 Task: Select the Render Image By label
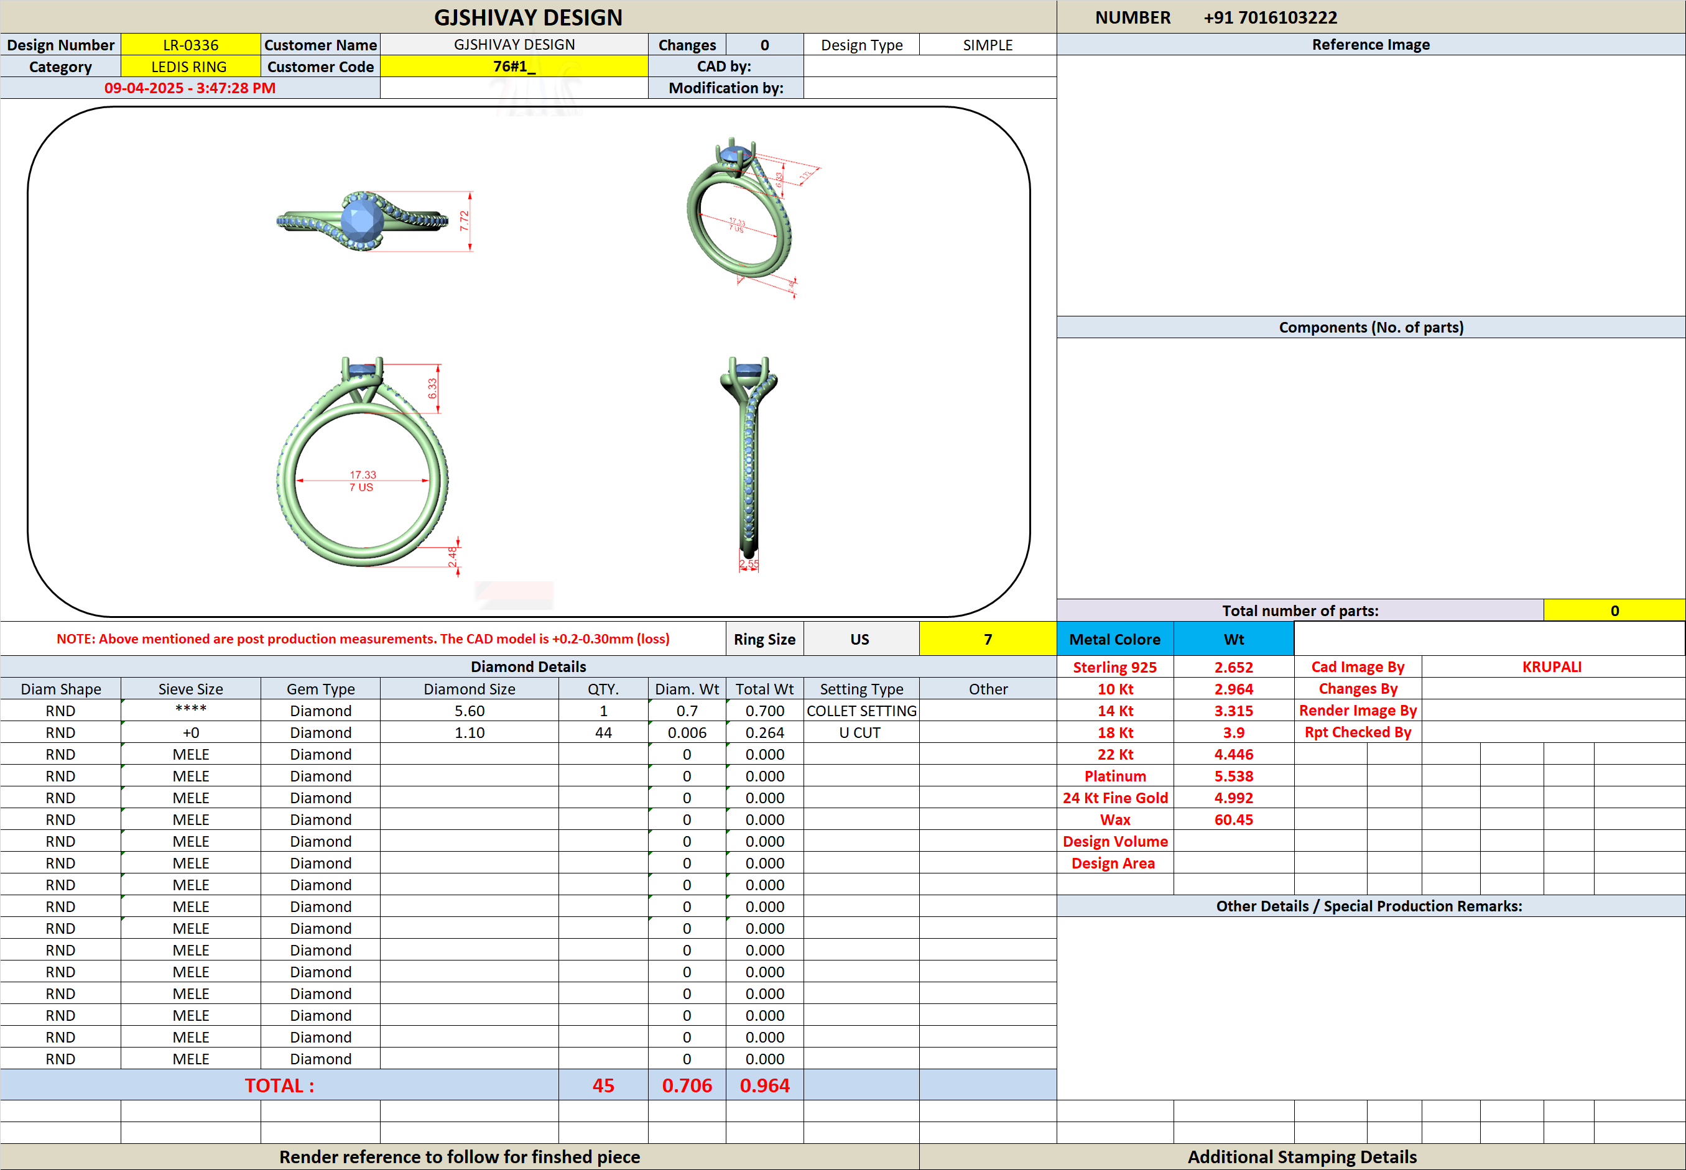1358,711
